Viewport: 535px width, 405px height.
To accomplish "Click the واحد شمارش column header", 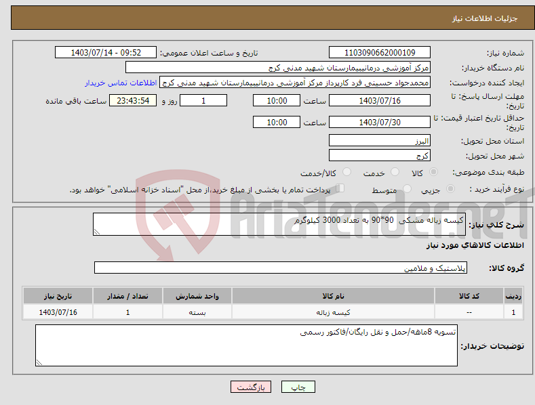I will tap(197, 296).
